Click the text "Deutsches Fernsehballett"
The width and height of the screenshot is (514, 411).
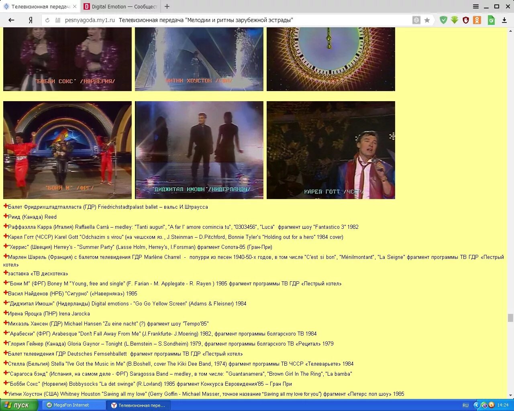point(97,354)
